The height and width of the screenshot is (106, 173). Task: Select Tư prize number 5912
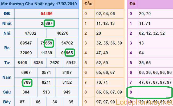(x=71, y=63)
